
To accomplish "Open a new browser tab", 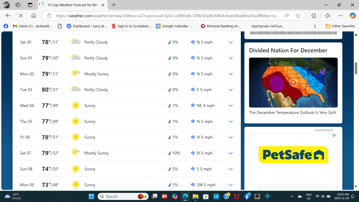I will click(114, 5).
